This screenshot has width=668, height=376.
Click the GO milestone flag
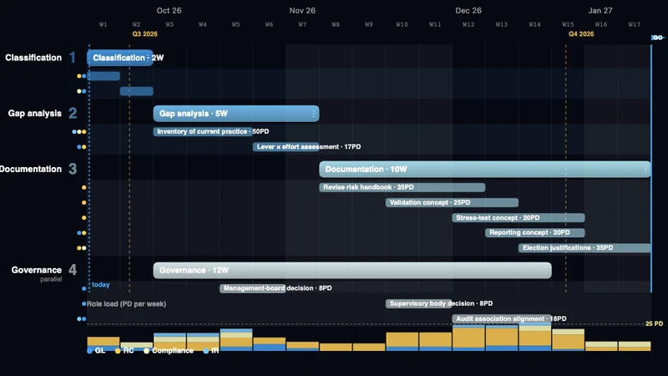[x=657, y=38]
